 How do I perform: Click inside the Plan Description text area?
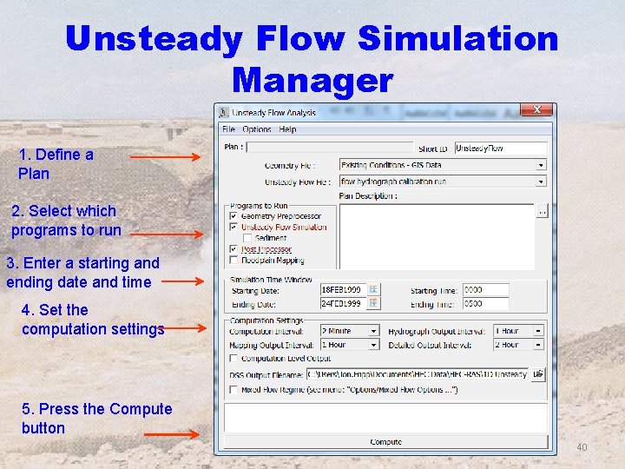point(437,237)
